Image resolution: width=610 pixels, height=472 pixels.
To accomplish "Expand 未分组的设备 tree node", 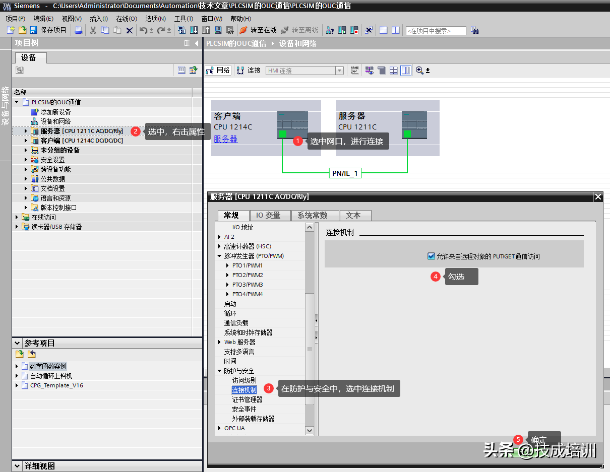I will pyautogui.click(x=26, y=150).
